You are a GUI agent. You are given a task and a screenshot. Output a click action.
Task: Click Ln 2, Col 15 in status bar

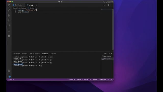point(71,79)
